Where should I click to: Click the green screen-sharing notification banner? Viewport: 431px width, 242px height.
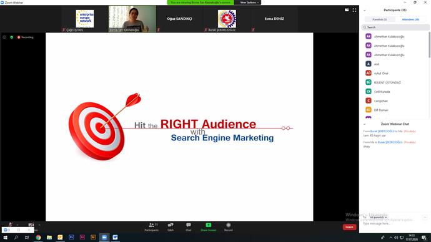click(201, 2)
